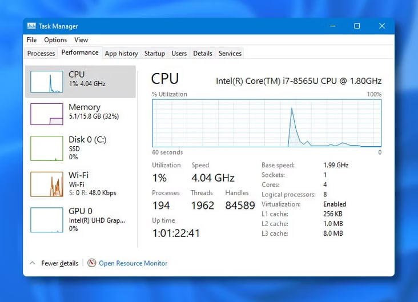
Task: Select the Disk 0 (C:) mini graph
Action: pos(47,148)
